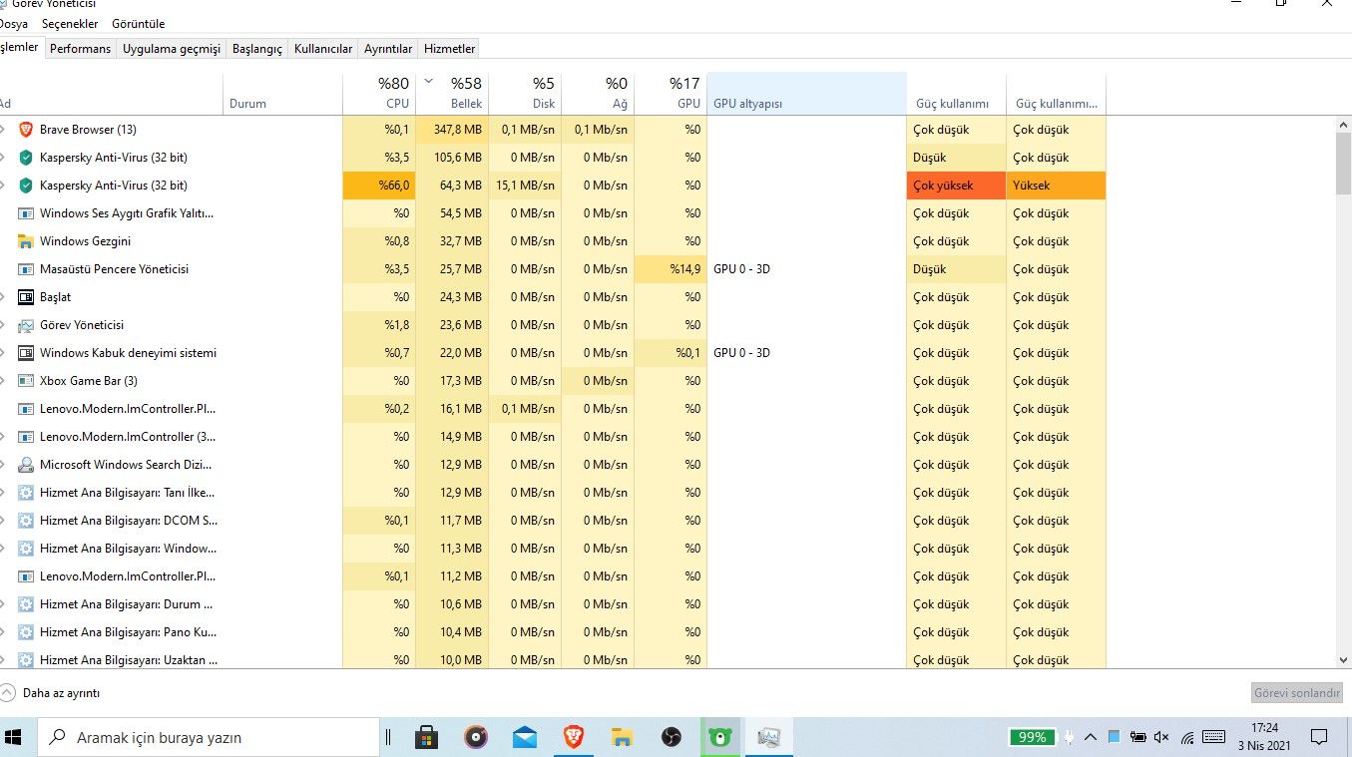Click the Kaspersky icon in the 64,3 MB row
1352x757 pixels.
click(26, 186)
